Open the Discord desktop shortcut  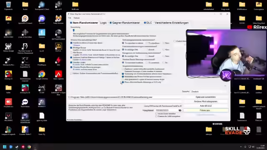click(42, 20)
